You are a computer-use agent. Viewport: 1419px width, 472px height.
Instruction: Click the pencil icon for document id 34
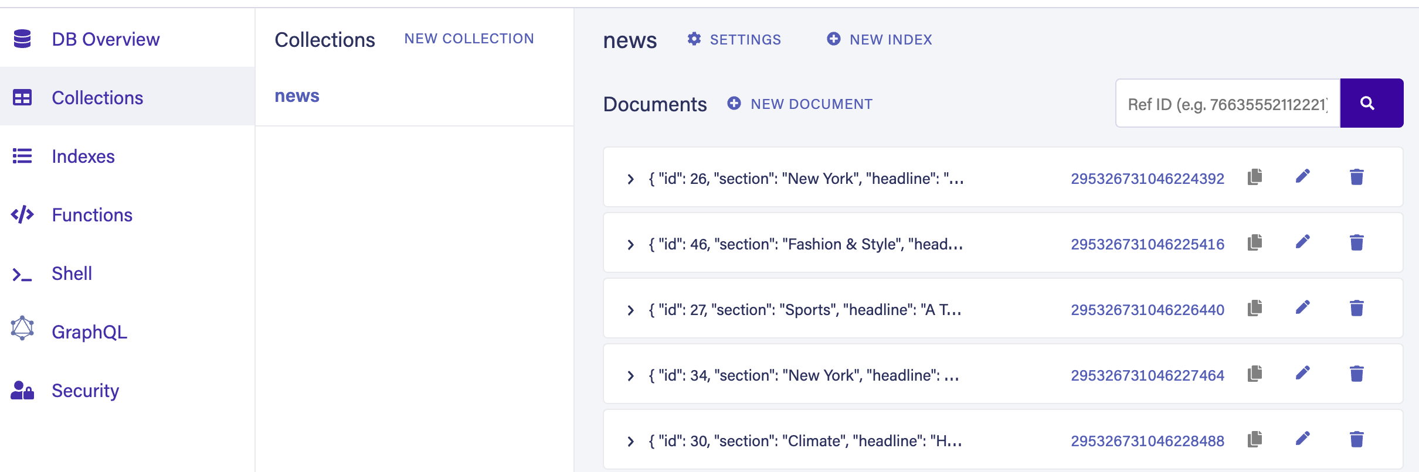point(1302,374)
